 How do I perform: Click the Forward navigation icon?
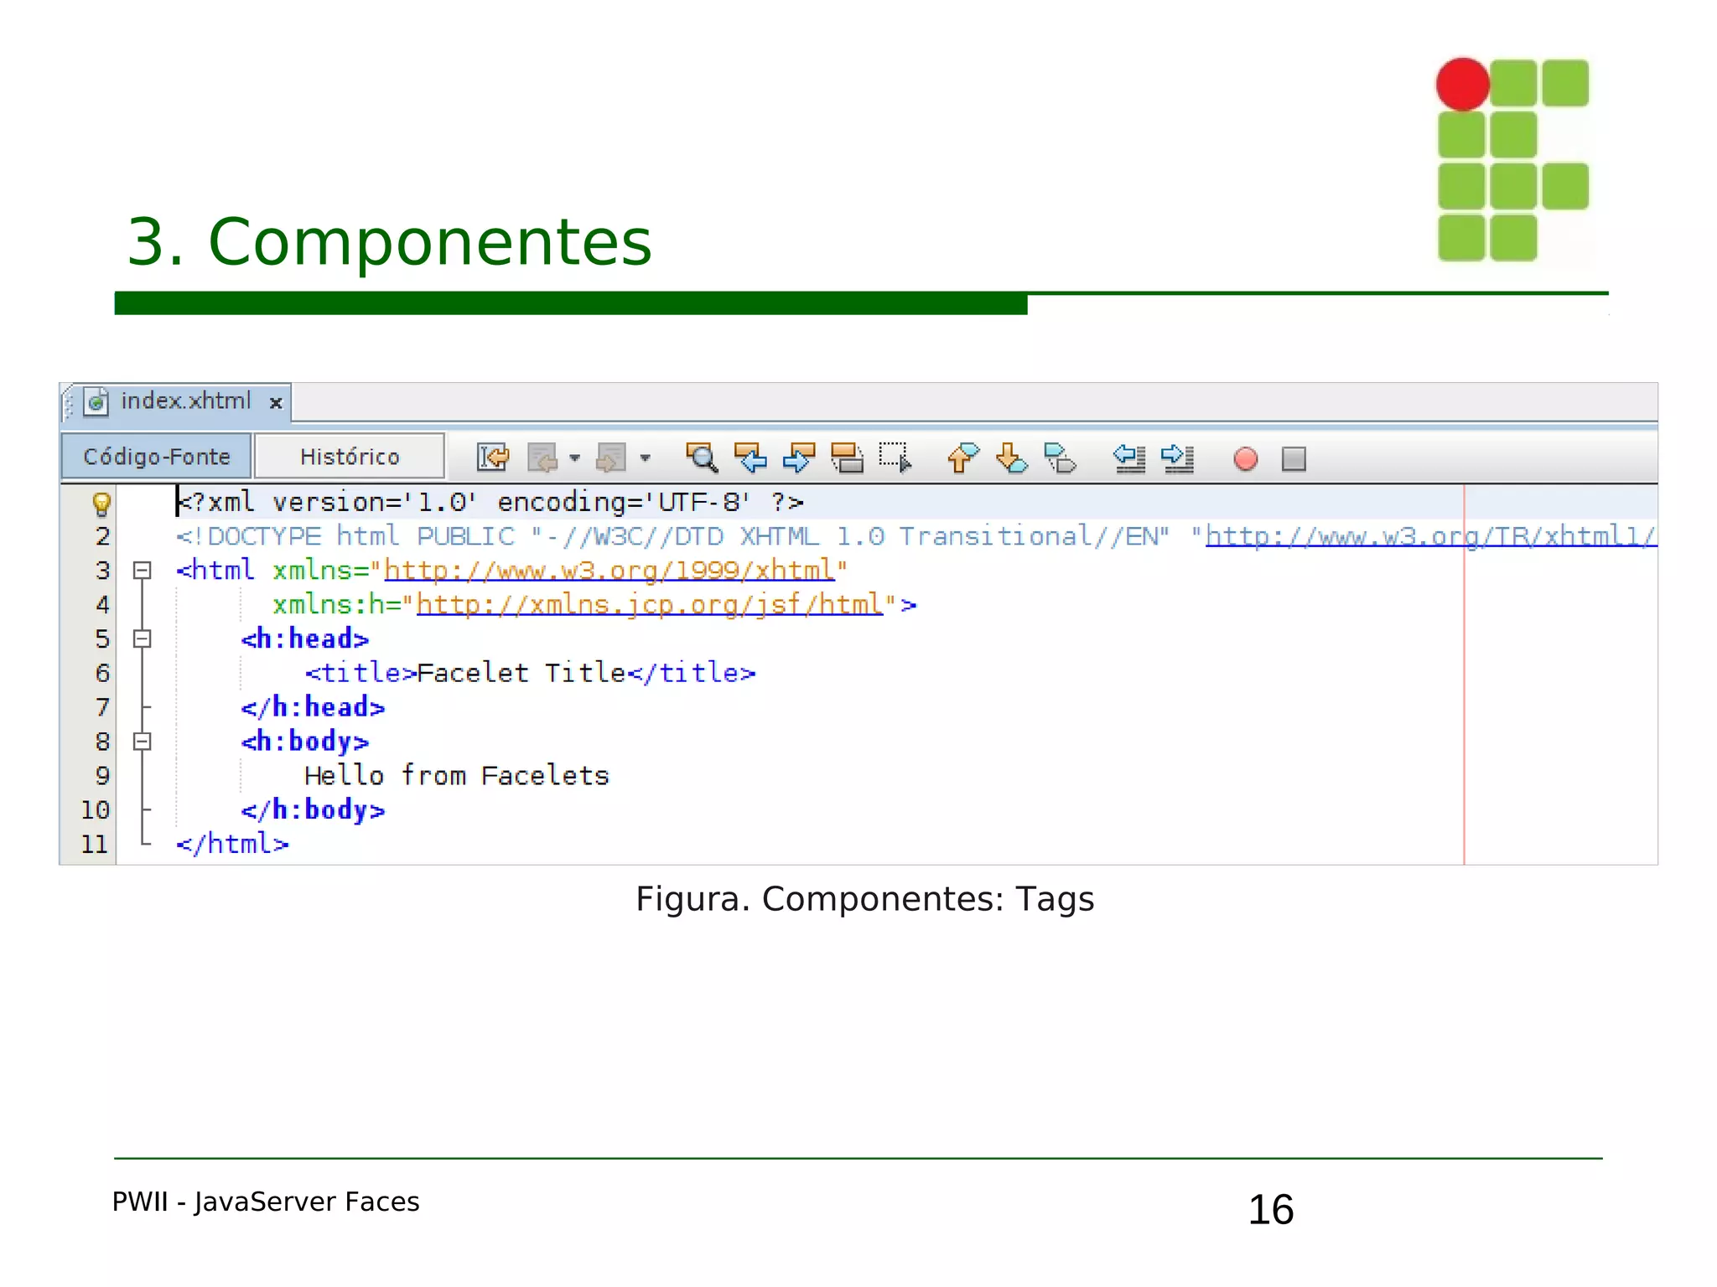611,458
